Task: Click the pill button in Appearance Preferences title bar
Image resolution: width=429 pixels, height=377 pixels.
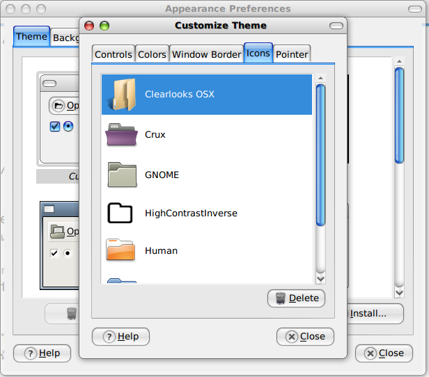Action: 415,9
